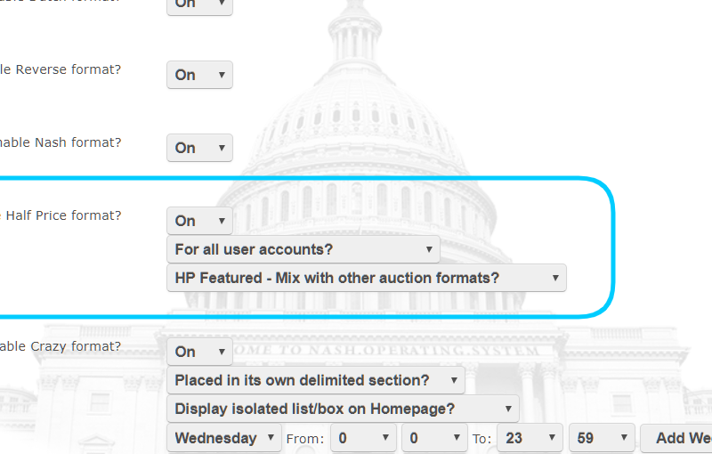
Task: Click the 'Crazy format?' label text
Action: [76, 346]
